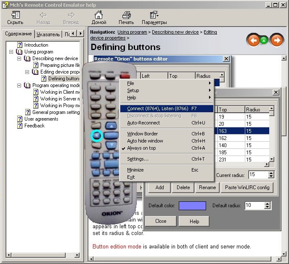Click the button table scroll-down arrow
This screenshot has width=289, height=264.
[x=271, y=159]
